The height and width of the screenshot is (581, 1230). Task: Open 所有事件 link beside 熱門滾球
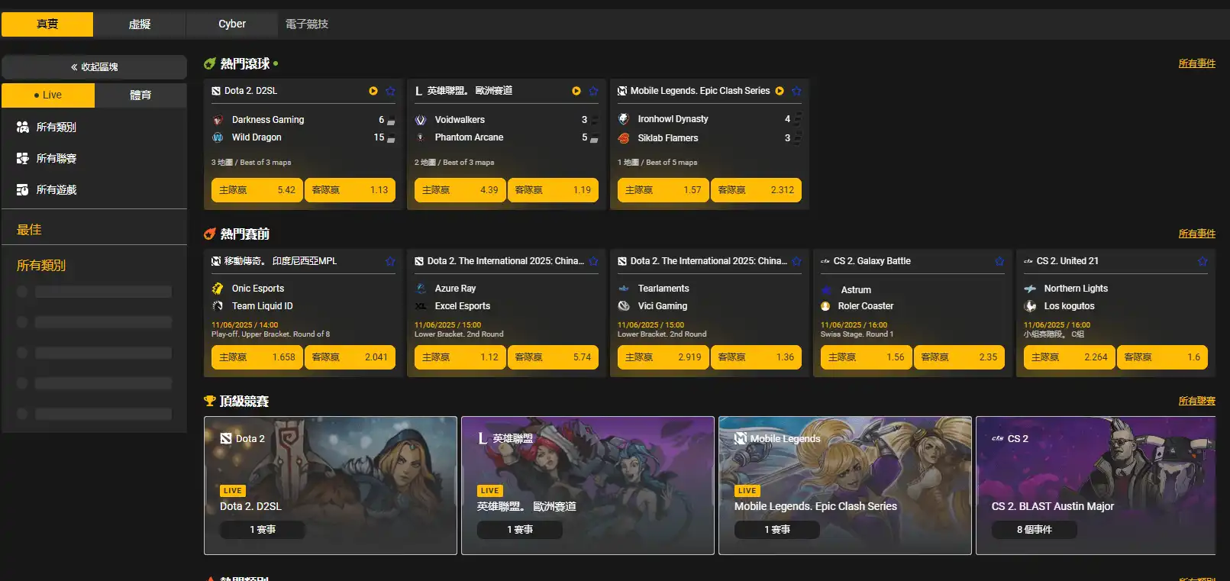(1196, 63)
